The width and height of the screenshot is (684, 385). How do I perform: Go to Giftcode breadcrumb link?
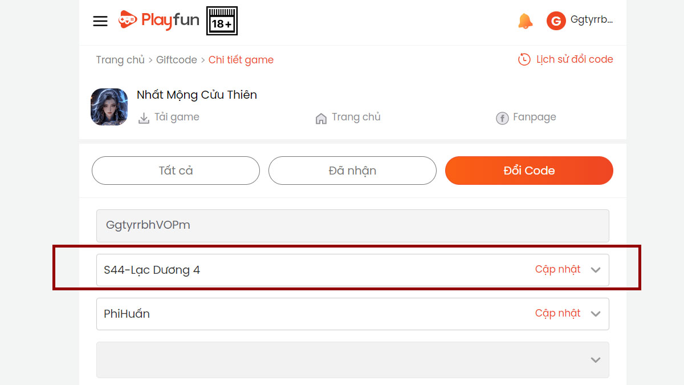click(177, 60)
